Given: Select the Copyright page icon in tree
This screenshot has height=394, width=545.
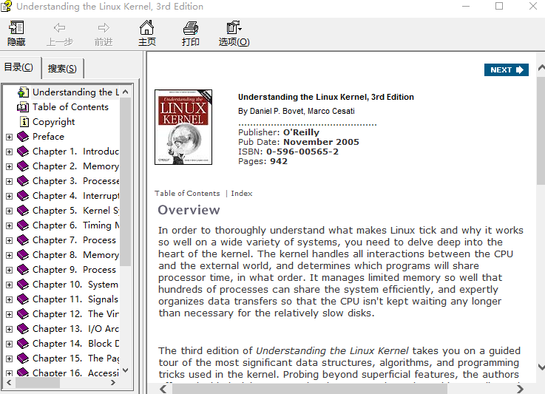Looking at the screenshot, I should 24,122.
